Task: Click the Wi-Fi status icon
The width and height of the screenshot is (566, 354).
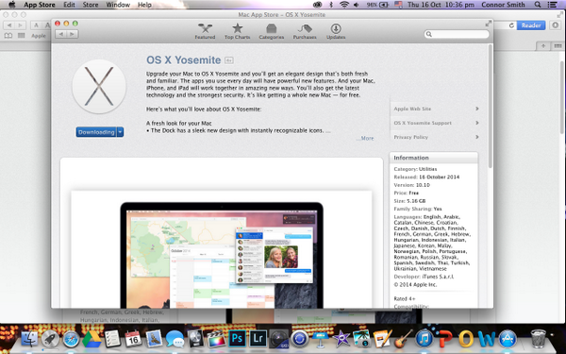Action: coord(344,5)
